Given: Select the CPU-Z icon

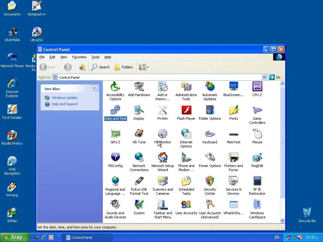Looking at the screenshot, I should click(257, 89).
